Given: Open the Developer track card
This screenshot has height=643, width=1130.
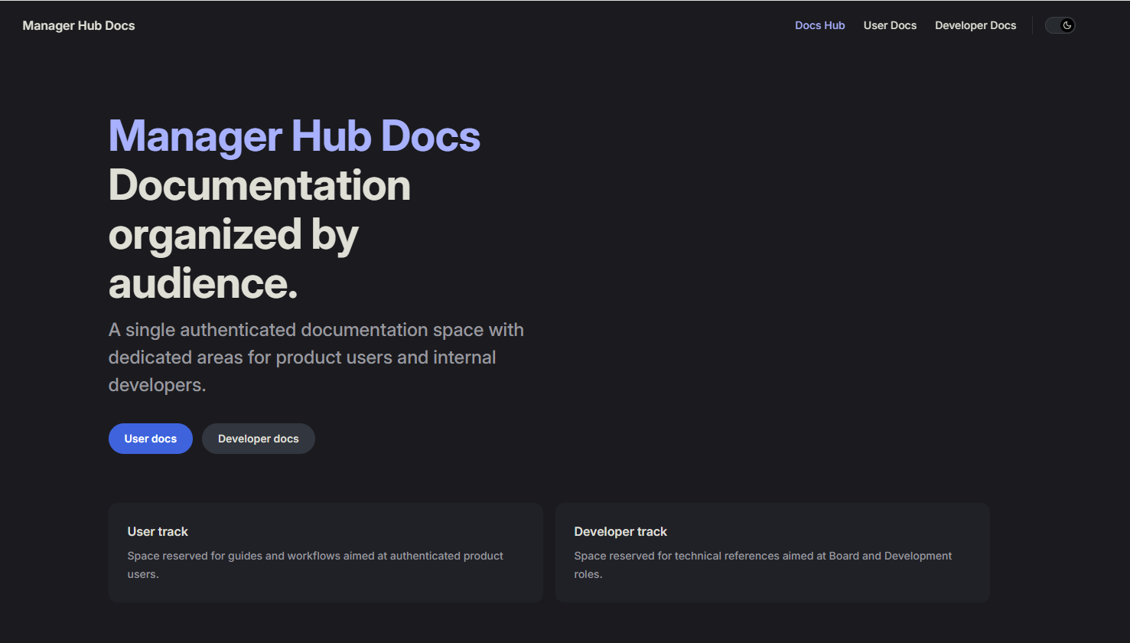Looking at the screenshot, I should pos(772,552).
